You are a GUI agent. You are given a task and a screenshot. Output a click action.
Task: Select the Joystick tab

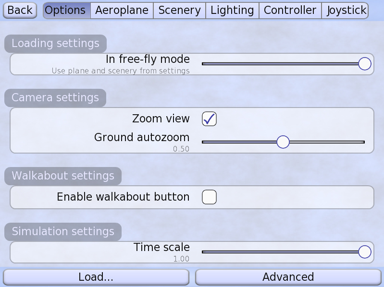346,10
